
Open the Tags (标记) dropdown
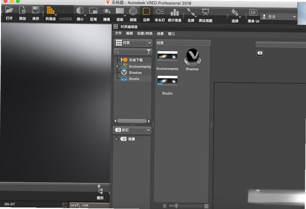click(x=132, y=130)
